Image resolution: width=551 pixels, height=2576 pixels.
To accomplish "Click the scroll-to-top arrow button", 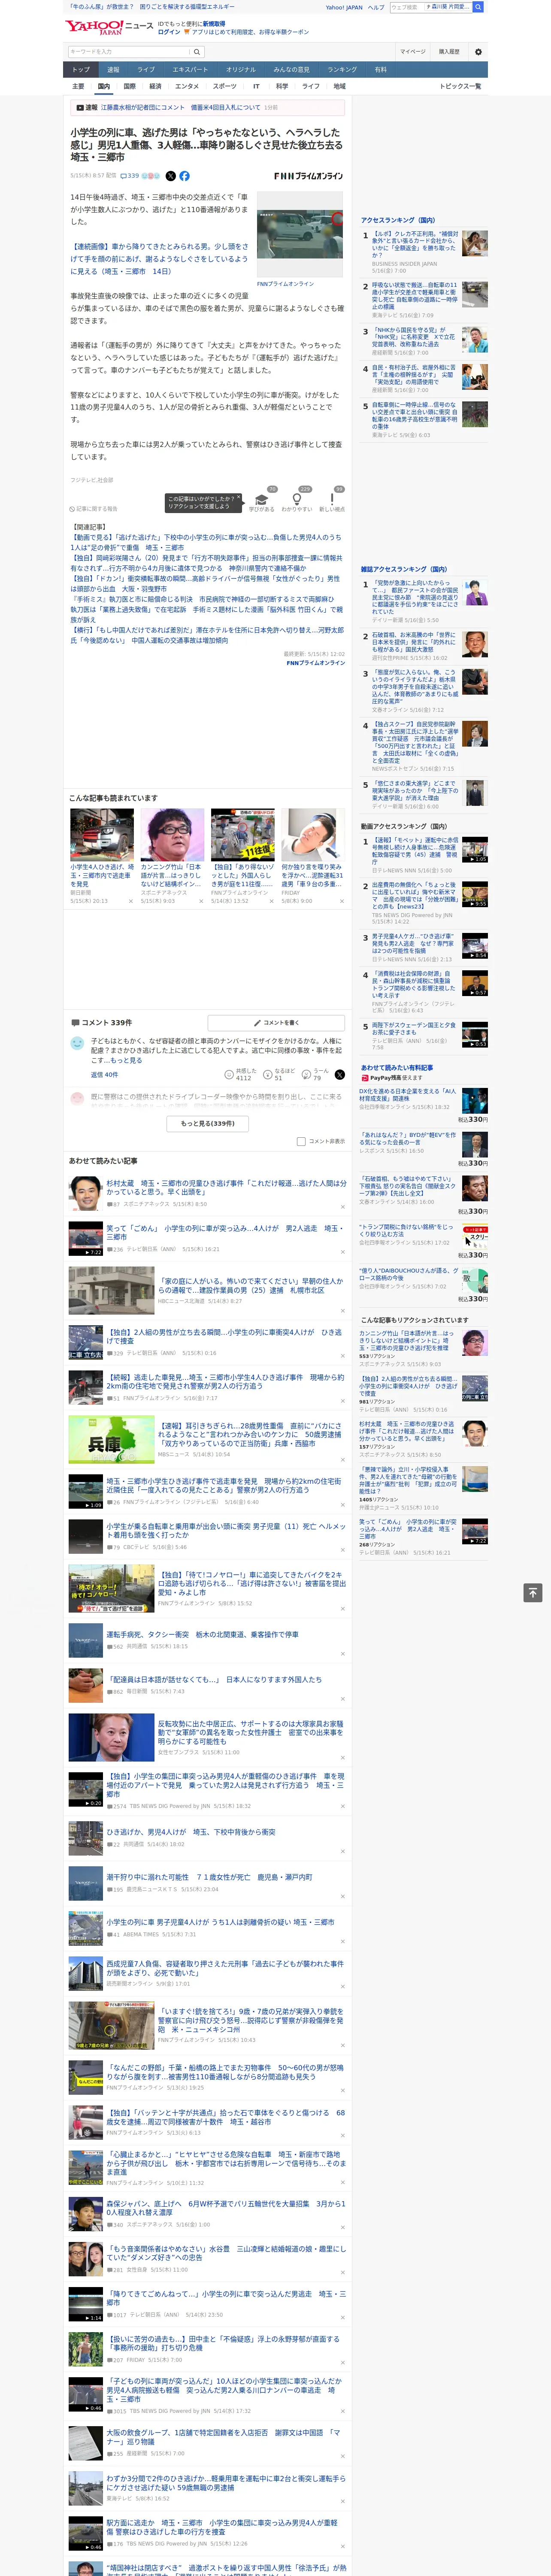I will 533,1592.
